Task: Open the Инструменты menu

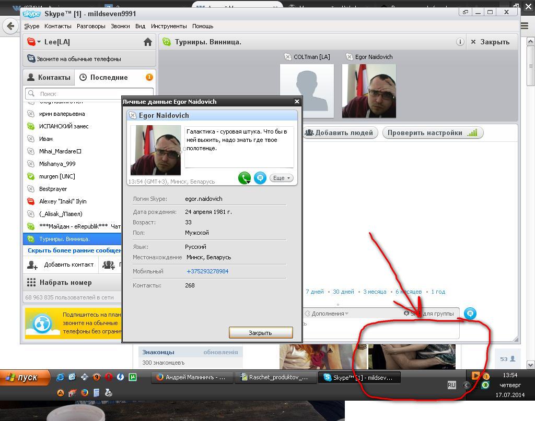Action: [169, 26]
